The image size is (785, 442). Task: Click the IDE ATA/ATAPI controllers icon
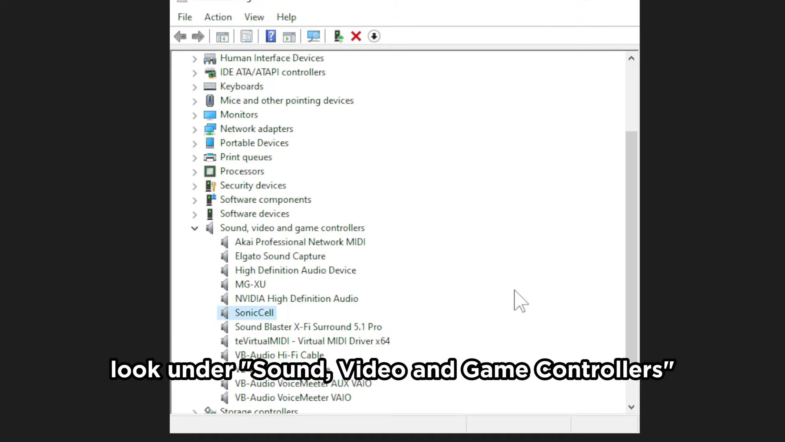point(210,72)
